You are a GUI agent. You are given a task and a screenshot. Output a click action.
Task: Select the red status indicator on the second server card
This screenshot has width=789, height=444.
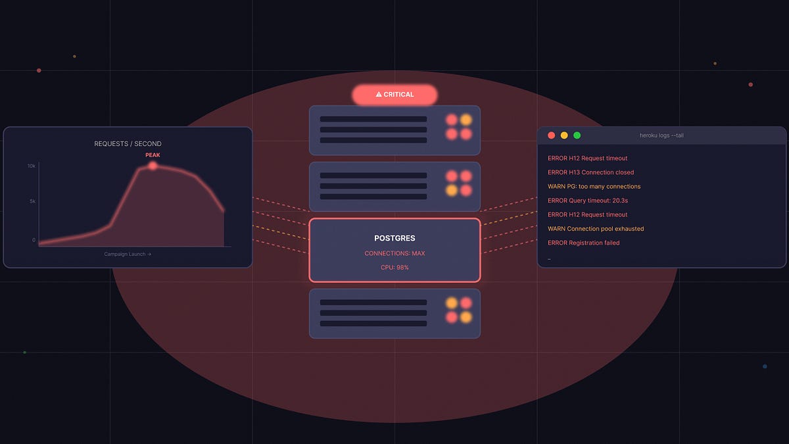click(452, 176)
